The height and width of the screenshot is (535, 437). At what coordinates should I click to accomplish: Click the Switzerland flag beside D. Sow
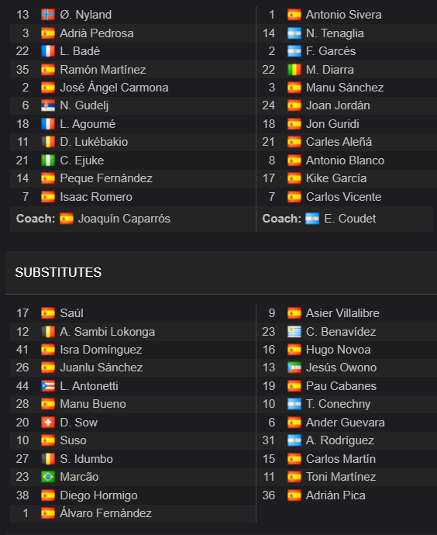click(x=48, y=423)
